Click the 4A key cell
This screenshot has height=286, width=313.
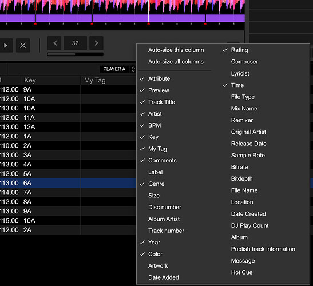point(51,165)
